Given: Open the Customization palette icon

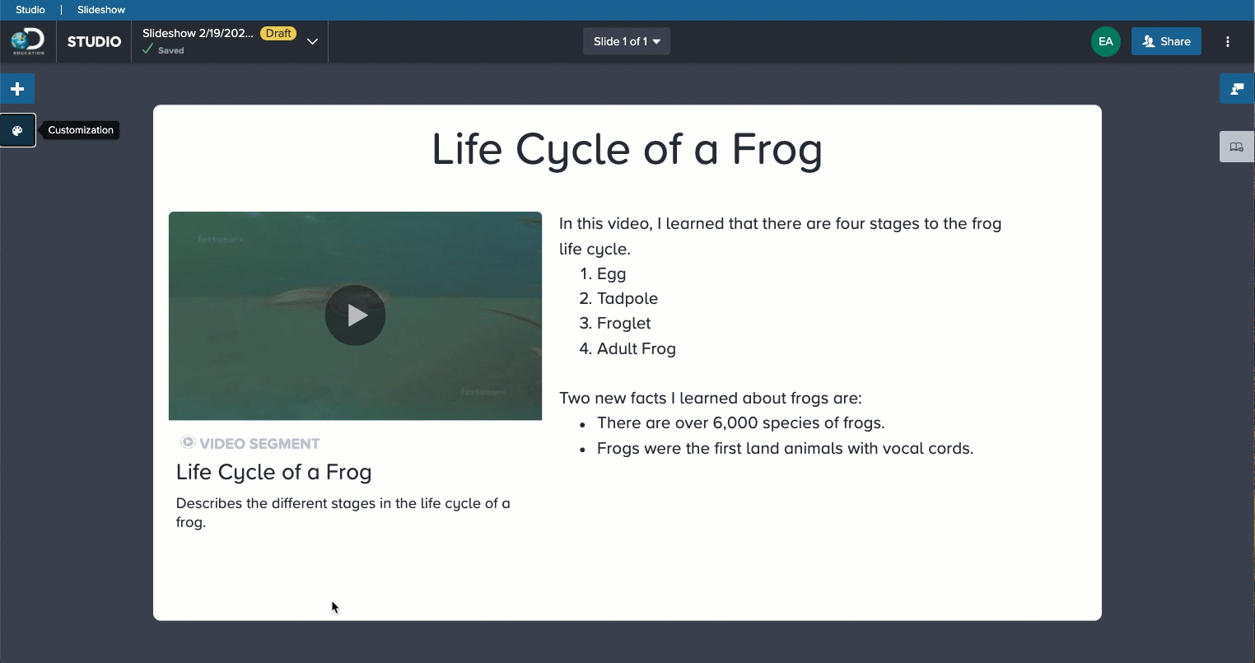Looking at the screenshot, I should coord(17,130).
